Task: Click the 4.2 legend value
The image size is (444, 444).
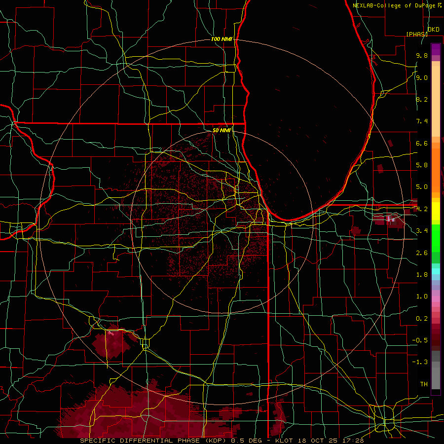Action: tap(422, 209)
